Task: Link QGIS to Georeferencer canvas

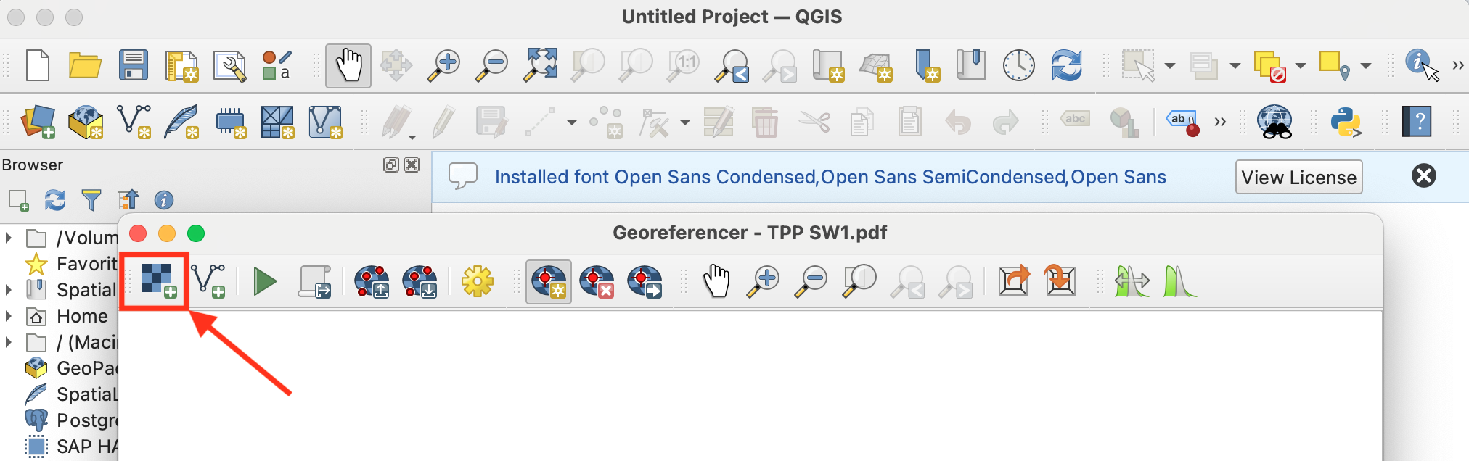Action: click(x=1060, y=281)
